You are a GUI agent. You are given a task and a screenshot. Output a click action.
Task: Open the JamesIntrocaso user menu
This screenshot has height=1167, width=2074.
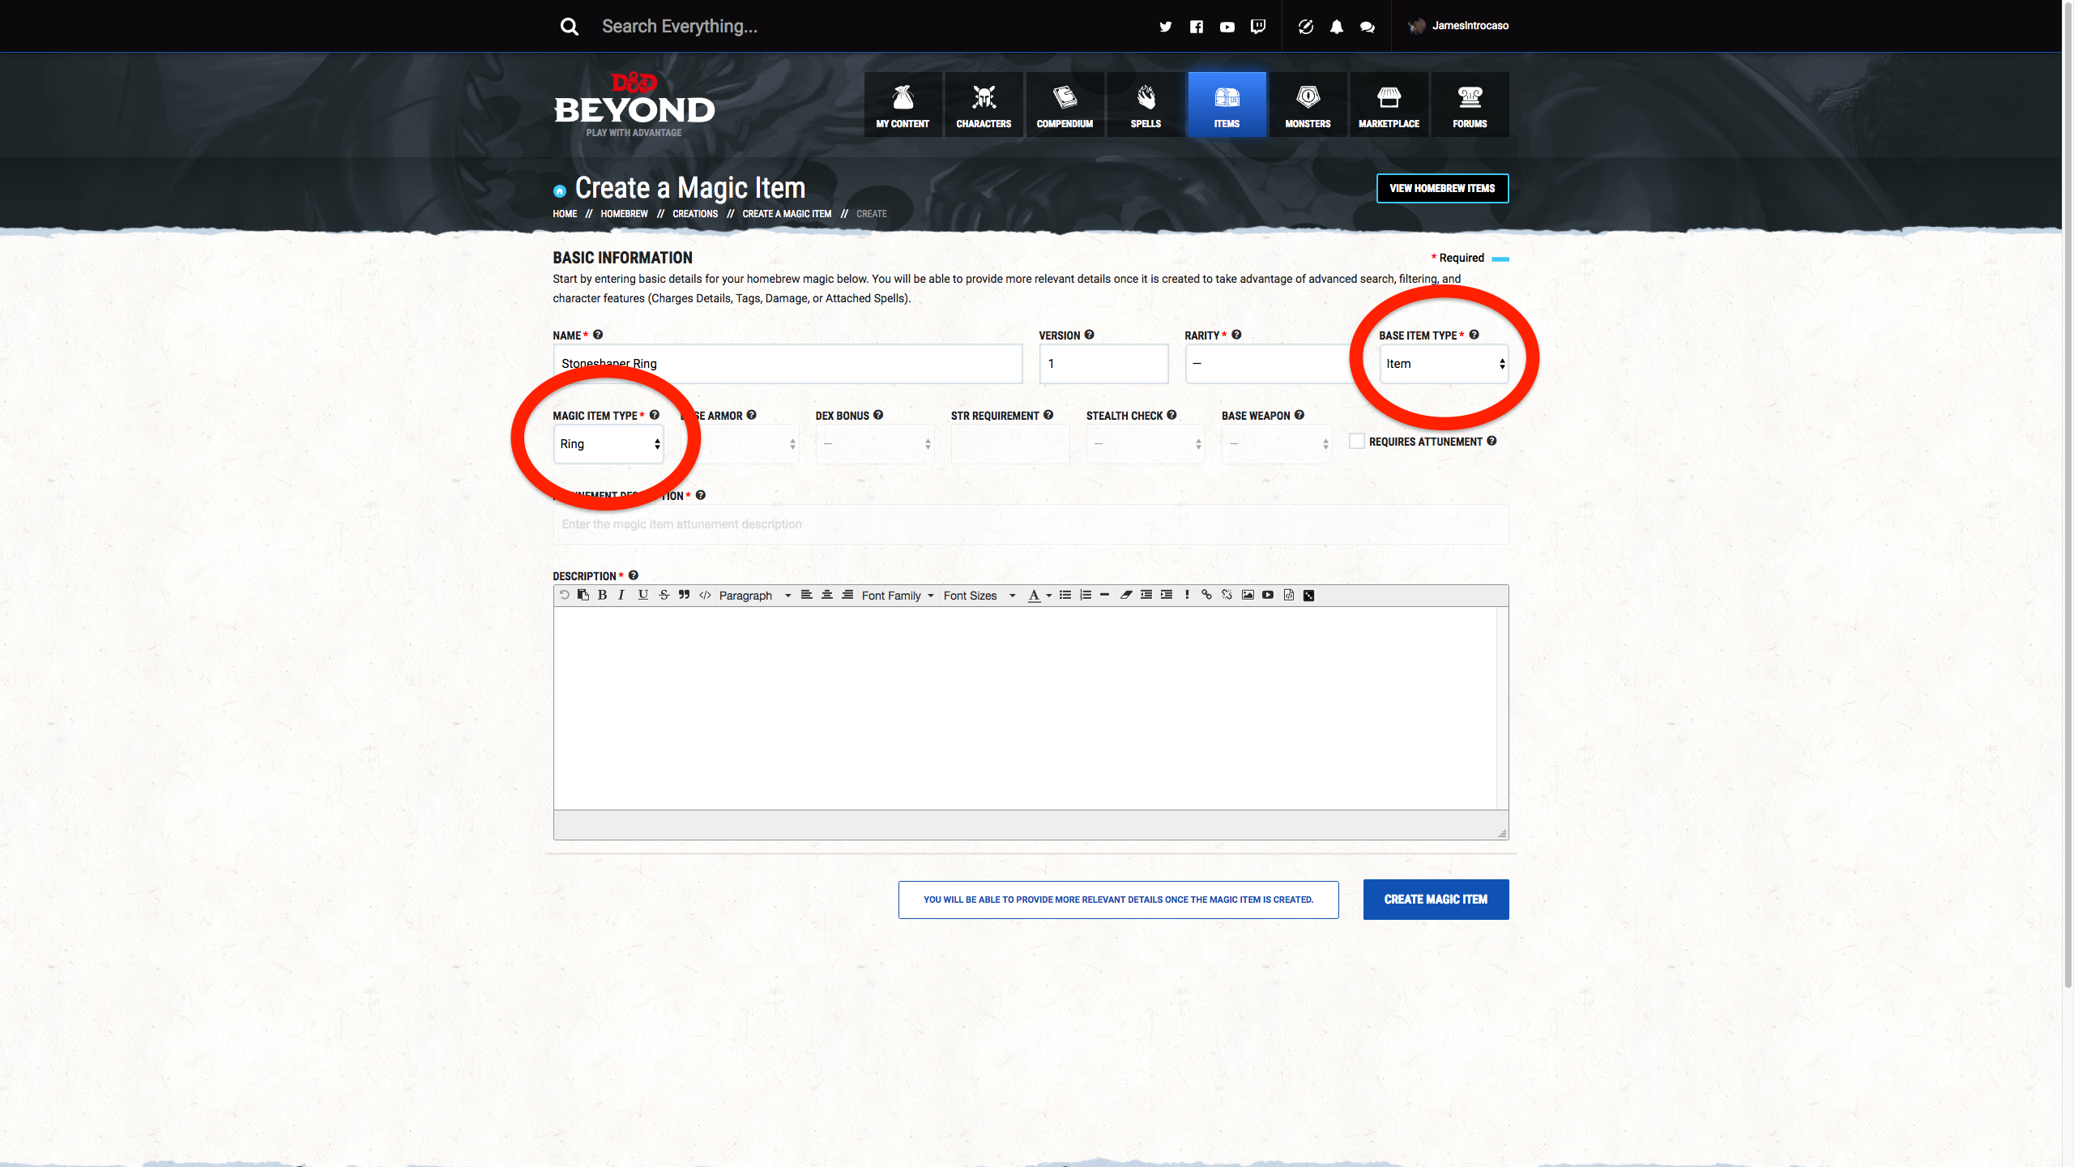click(1459, 26)
